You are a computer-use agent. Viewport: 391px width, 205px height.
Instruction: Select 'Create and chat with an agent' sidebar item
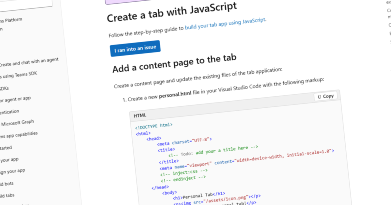tap(29, 61)
